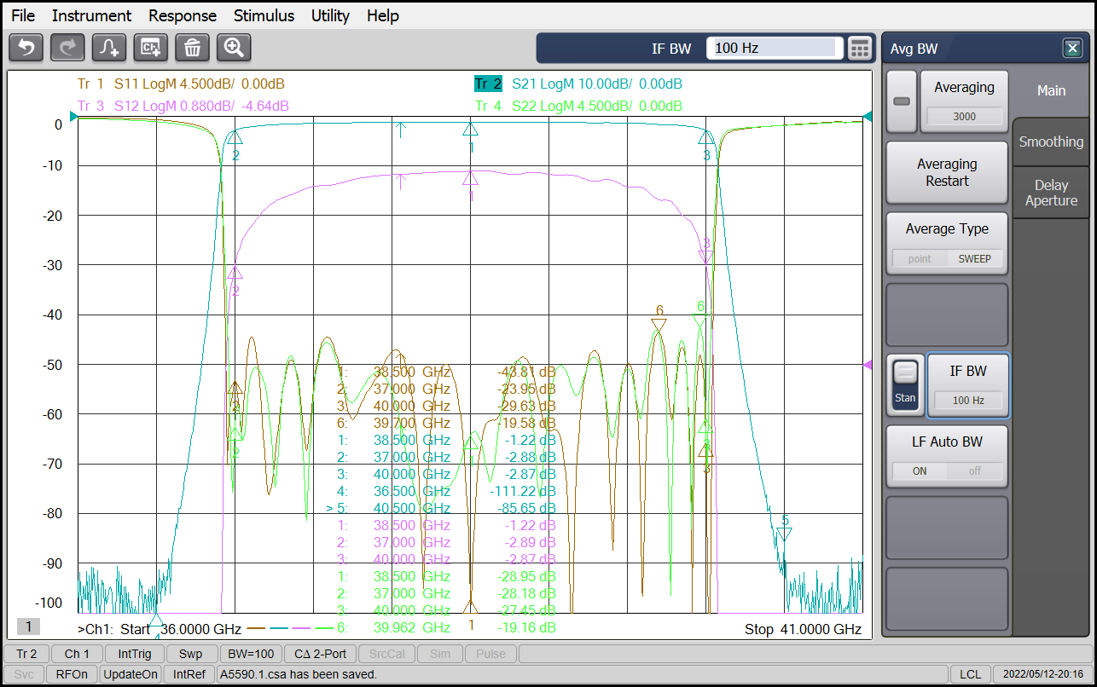Image resolution: width=1097 pixels, height=687 pixels.
Task: Click the trash delete toolbar icon
Action: (x=193, y=48)
